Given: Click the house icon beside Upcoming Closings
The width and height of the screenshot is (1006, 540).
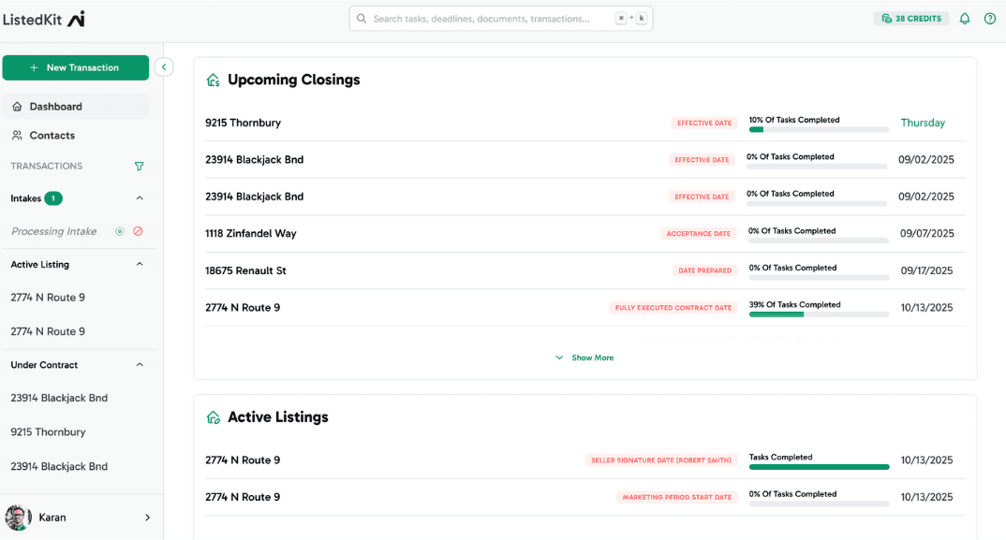Looking at the screenshot, I should point(213,80).
